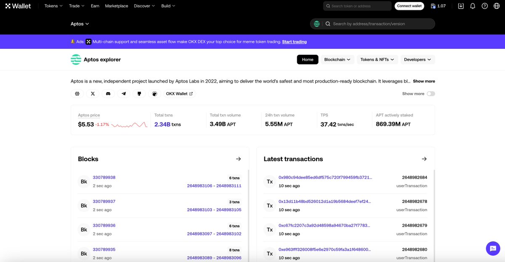The width and height of the screenshot is (505, 262).
Task: Open version range 2648983106 - 2648983111
Action: click(214, 186)
